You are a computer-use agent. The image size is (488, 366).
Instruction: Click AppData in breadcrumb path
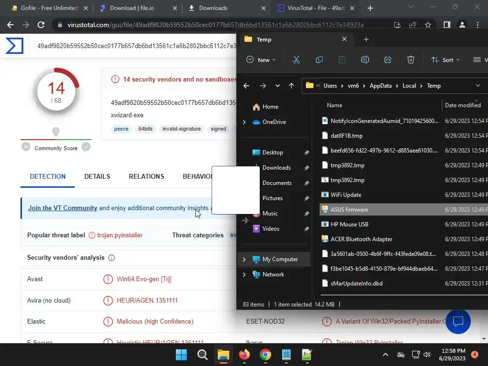point(380,86)
